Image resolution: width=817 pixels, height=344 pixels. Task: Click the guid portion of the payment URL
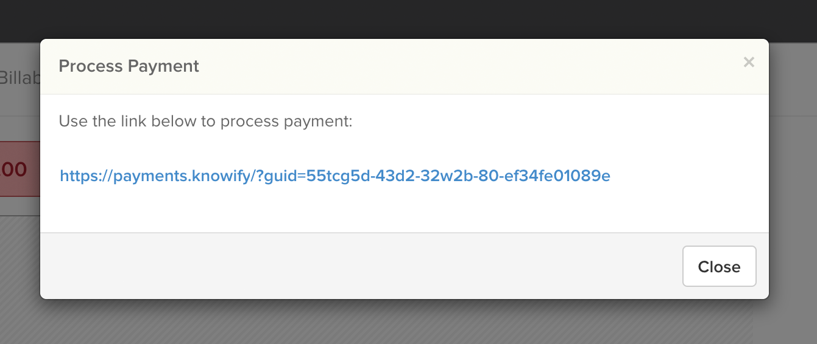458,176
